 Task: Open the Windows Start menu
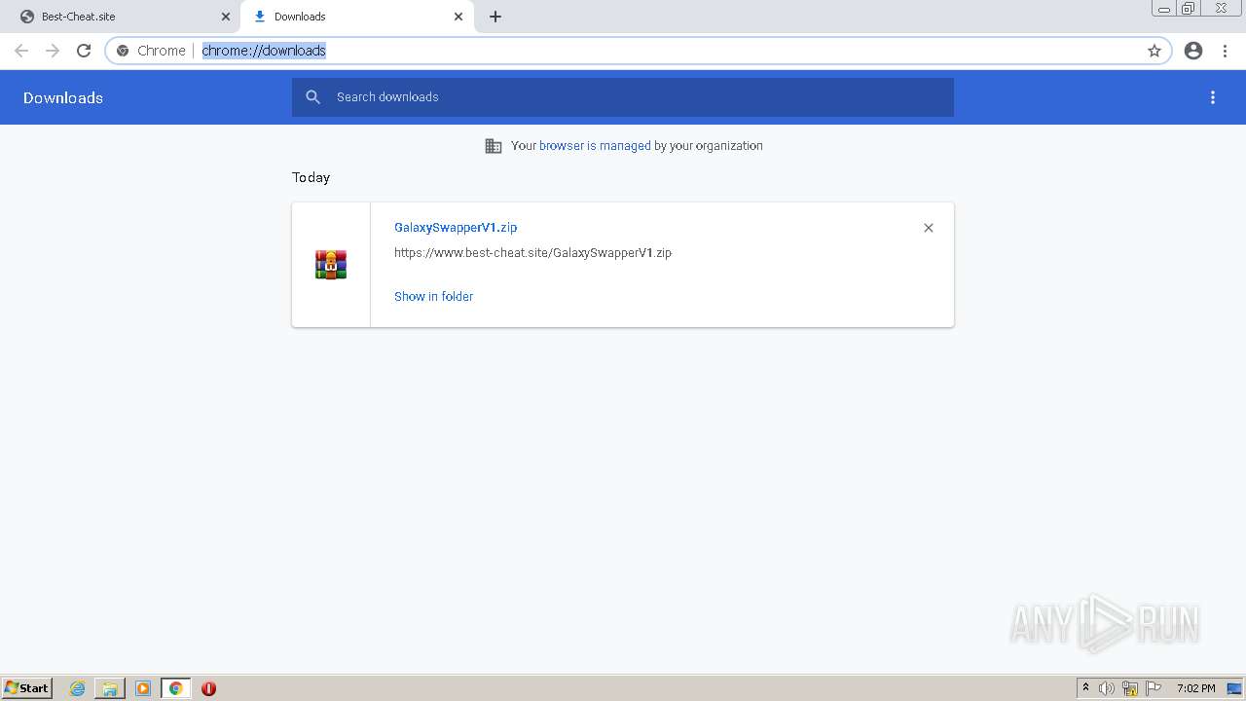click(x=26, y=688)
